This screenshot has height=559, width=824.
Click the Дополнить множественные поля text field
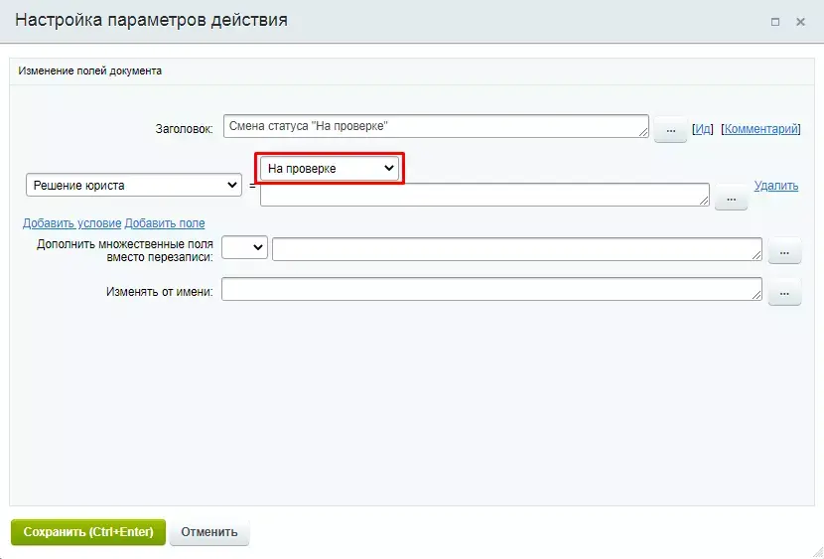coord(517,249)
